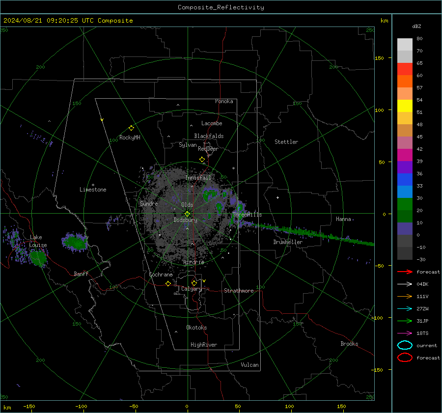Pick the indigo 0–10 dBZ swatch
This screenshot has height=413, width=442.
pos(405,229)
